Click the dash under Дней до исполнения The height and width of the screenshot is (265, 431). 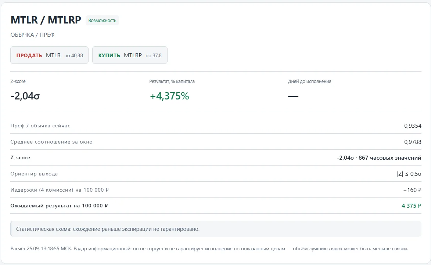tap(293, 97)
